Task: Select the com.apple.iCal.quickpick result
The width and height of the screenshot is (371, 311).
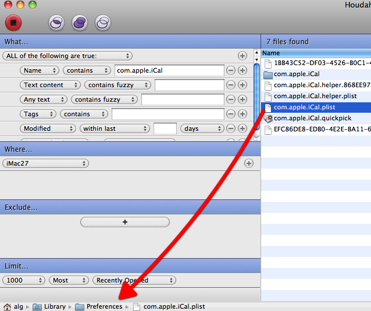Action: [x=316, y=118]
